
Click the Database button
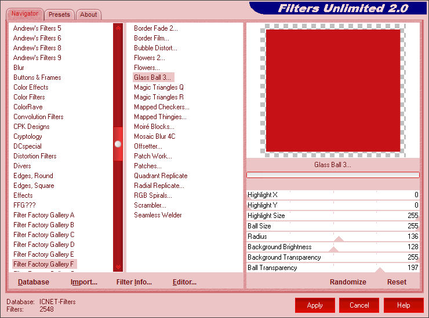pos(34,282)
